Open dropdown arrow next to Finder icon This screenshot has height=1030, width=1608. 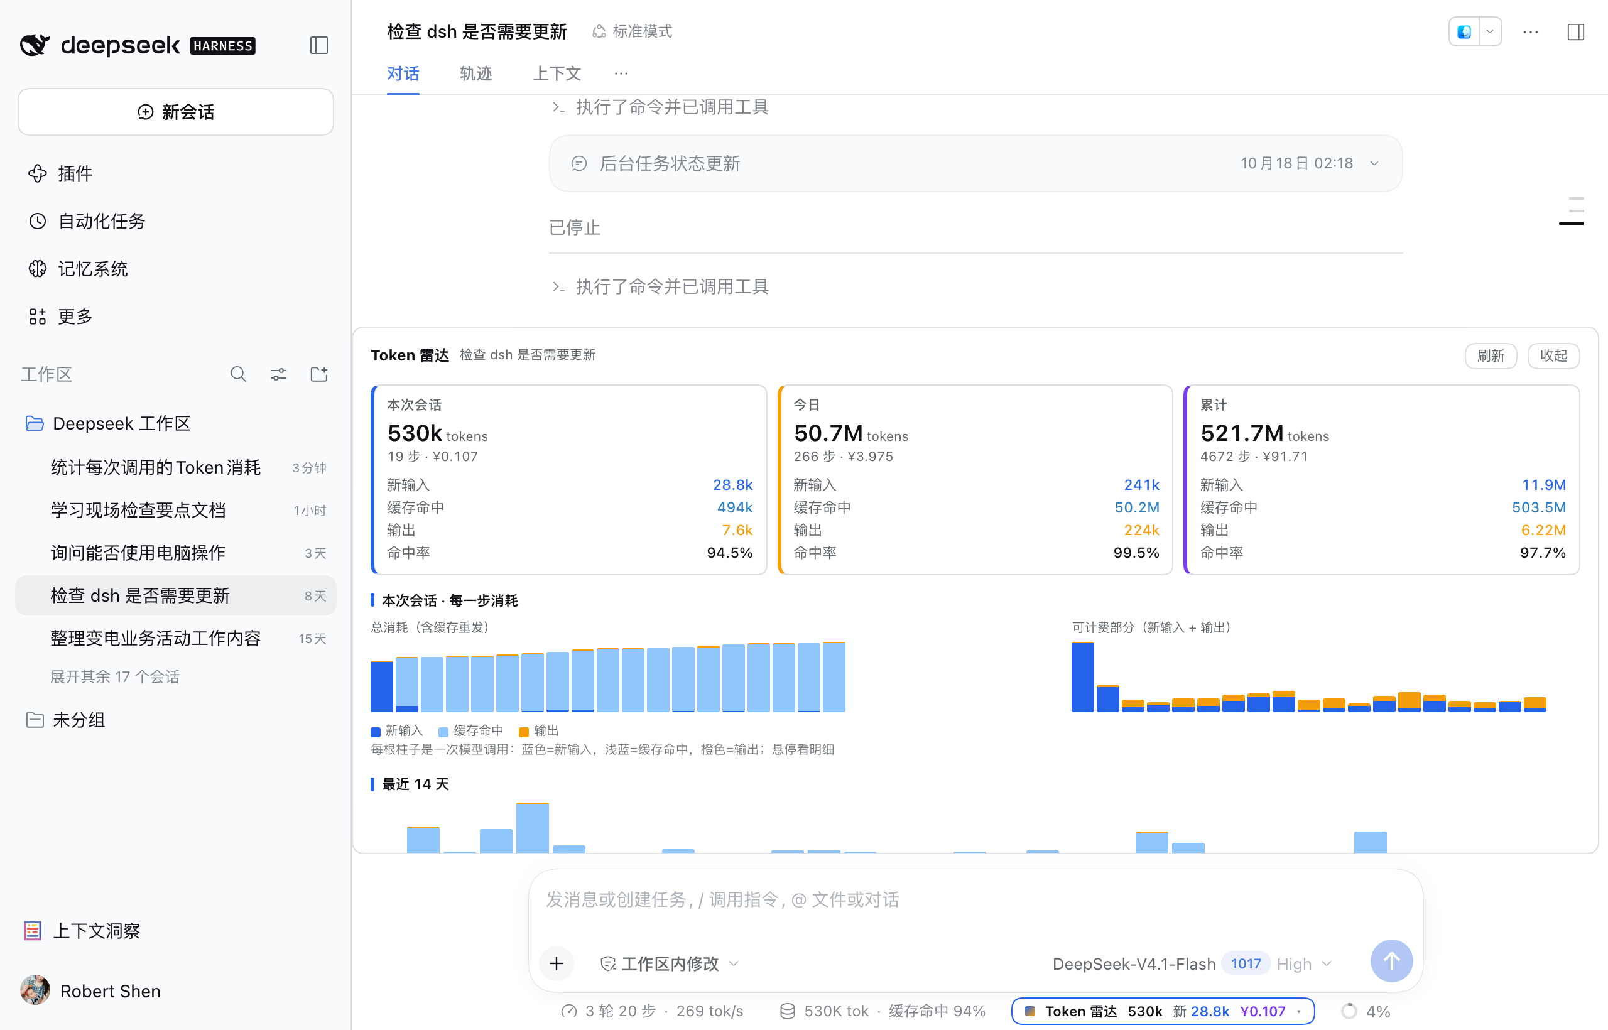click(x=1490, y=31)
